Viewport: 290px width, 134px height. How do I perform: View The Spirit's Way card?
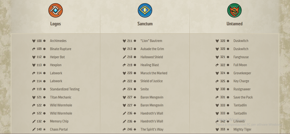[x=152, y=129]
